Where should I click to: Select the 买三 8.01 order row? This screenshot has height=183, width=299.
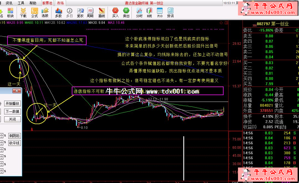point(271,73)
